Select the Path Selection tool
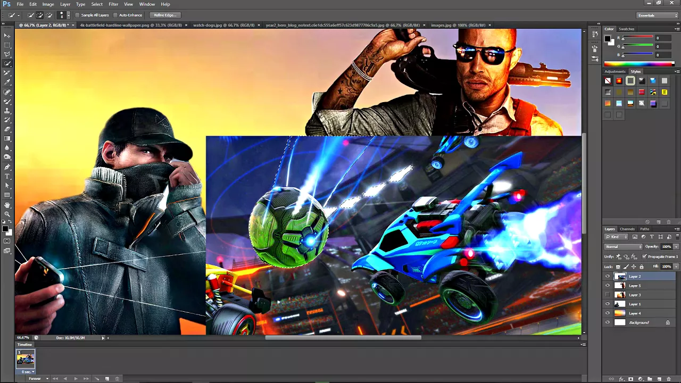 coord(7,185)
